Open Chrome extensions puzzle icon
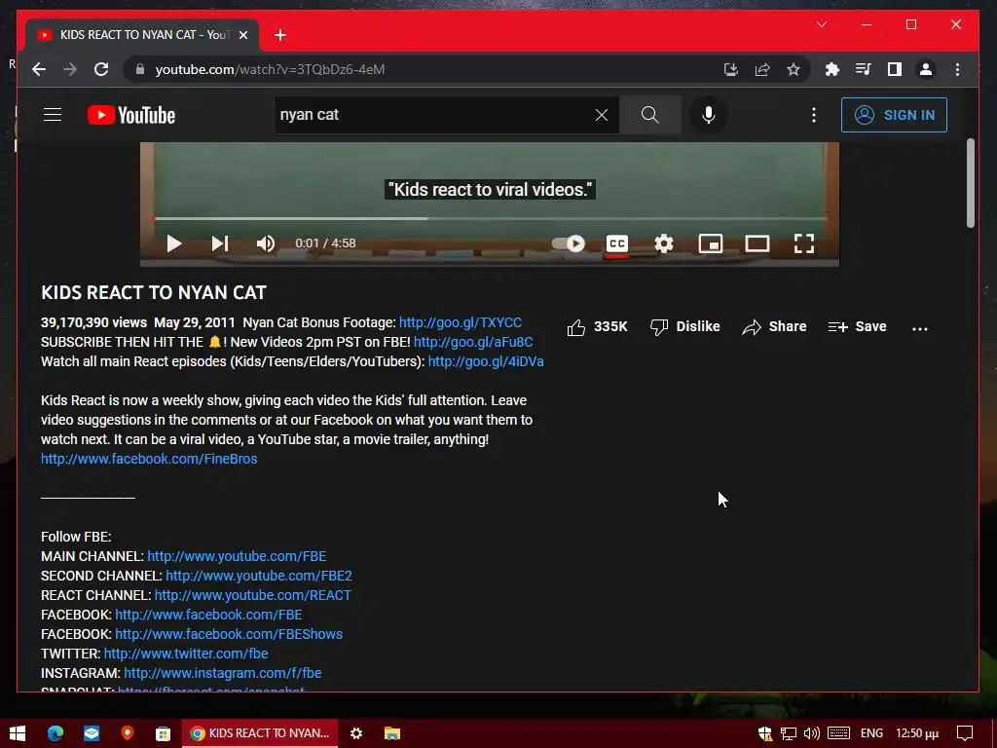997x748 pixels. click(831, 69)
